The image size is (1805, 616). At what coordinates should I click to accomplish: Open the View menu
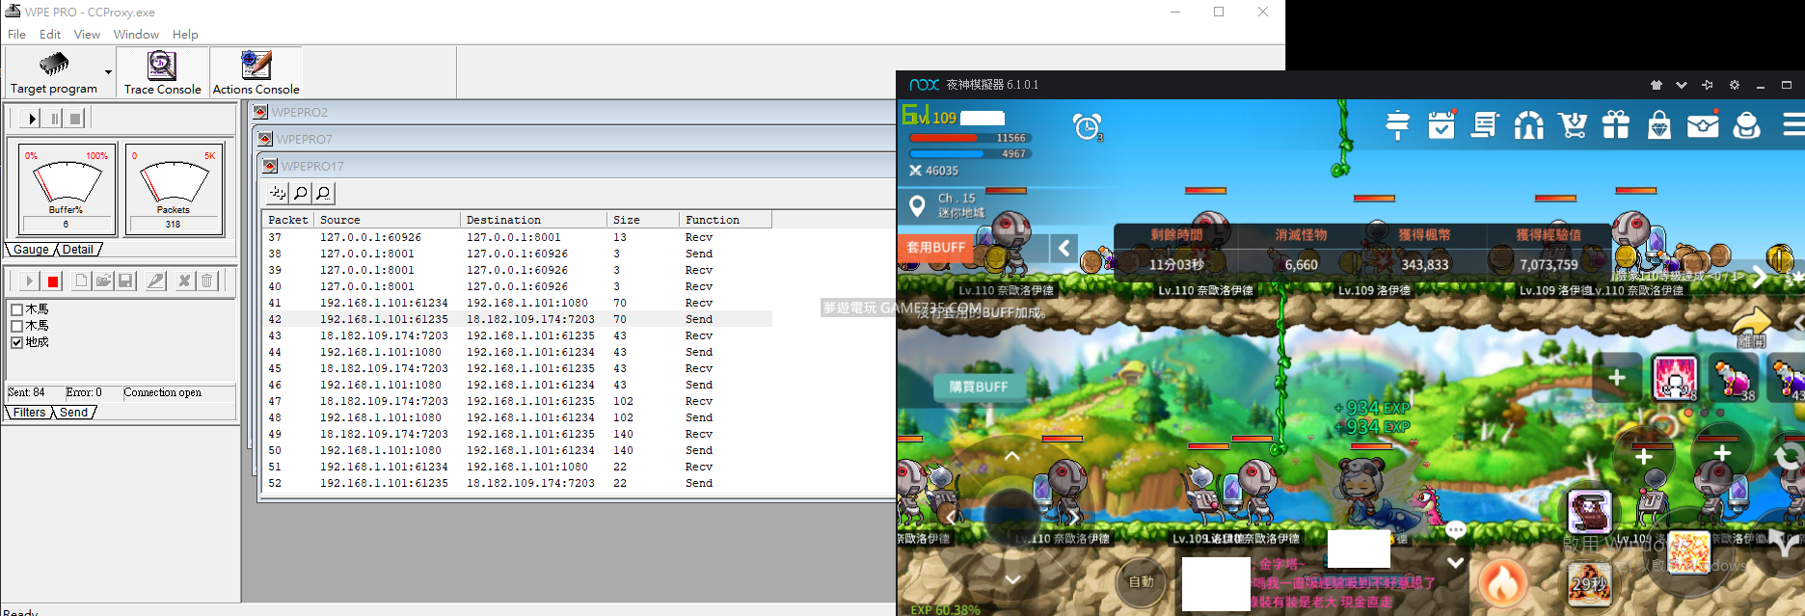[87, 34]
